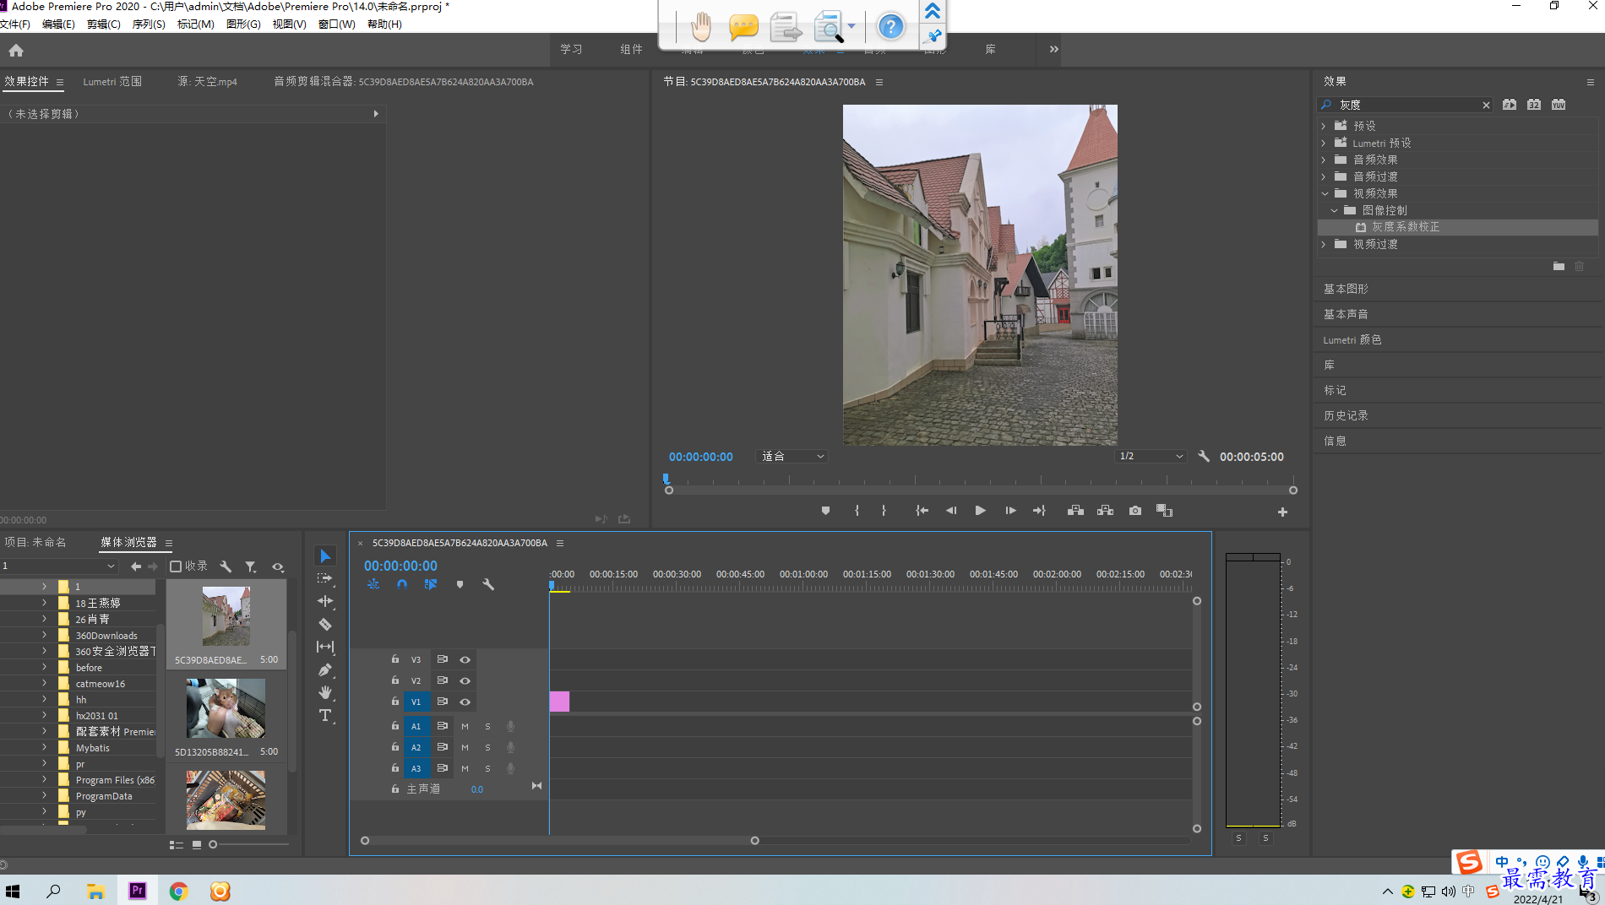Go to In point in Program monitor
This screenshot has height=905, width=1605.
coord(922,511)
